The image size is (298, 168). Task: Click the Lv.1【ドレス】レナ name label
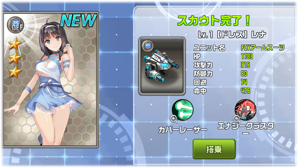(232, 35)
